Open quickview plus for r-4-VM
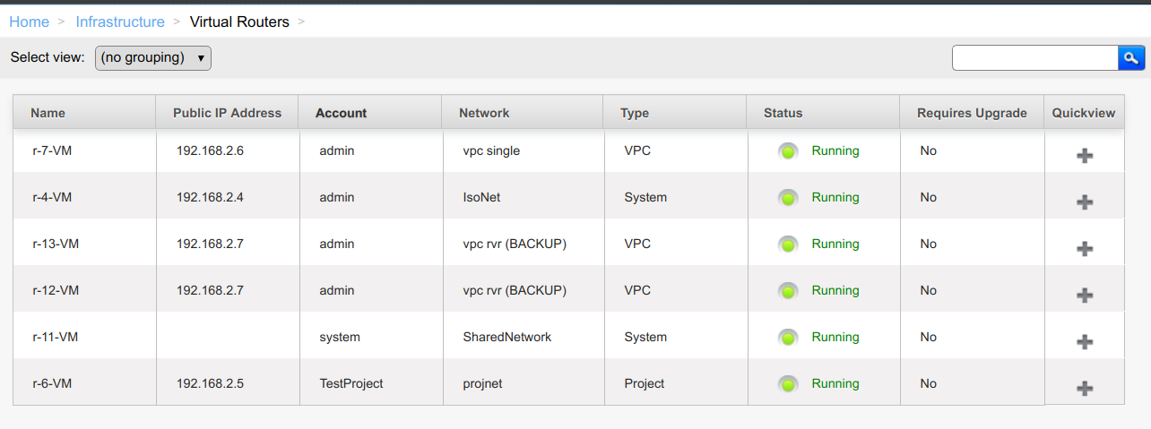Screen dimensions: 1151x429 click(1085, 202)
